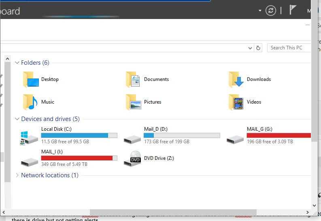The image size is (321, 221).
Task: Click the '173 GB free of 199 GB' text
Action: (167, 142)
